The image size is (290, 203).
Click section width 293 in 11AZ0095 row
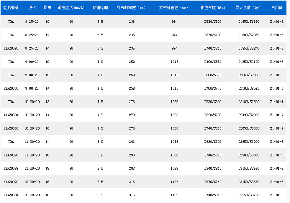point(132,155)
